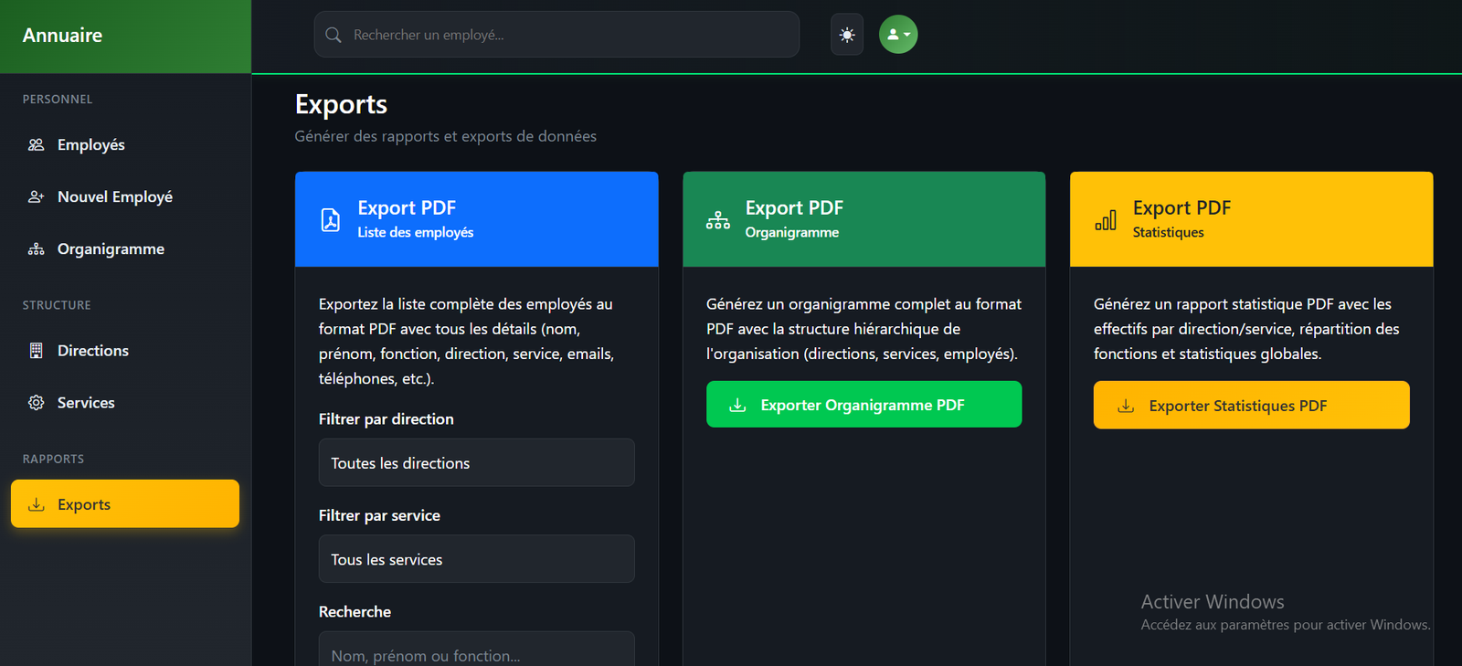Click the Organigramme hierarchy icon in sidebar

tap(37, 249)
